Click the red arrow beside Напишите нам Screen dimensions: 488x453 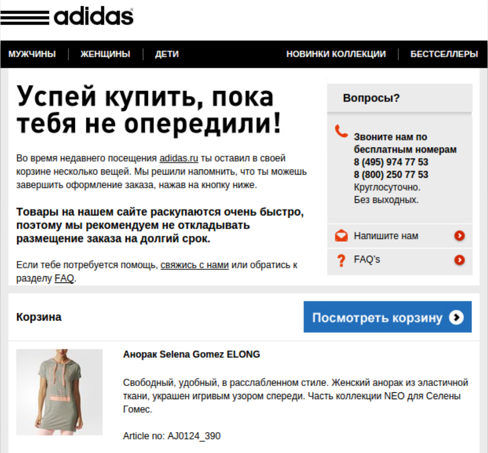point(459,236)
